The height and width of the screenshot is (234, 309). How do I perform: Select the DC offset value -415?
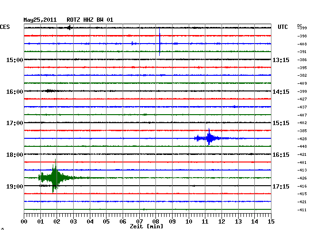(x=302, y=194)
